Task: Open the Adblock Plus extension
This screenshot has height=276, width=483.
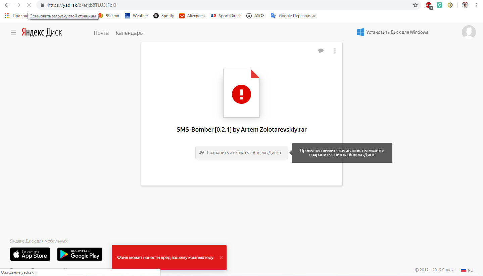Action: tap(429, 5)
